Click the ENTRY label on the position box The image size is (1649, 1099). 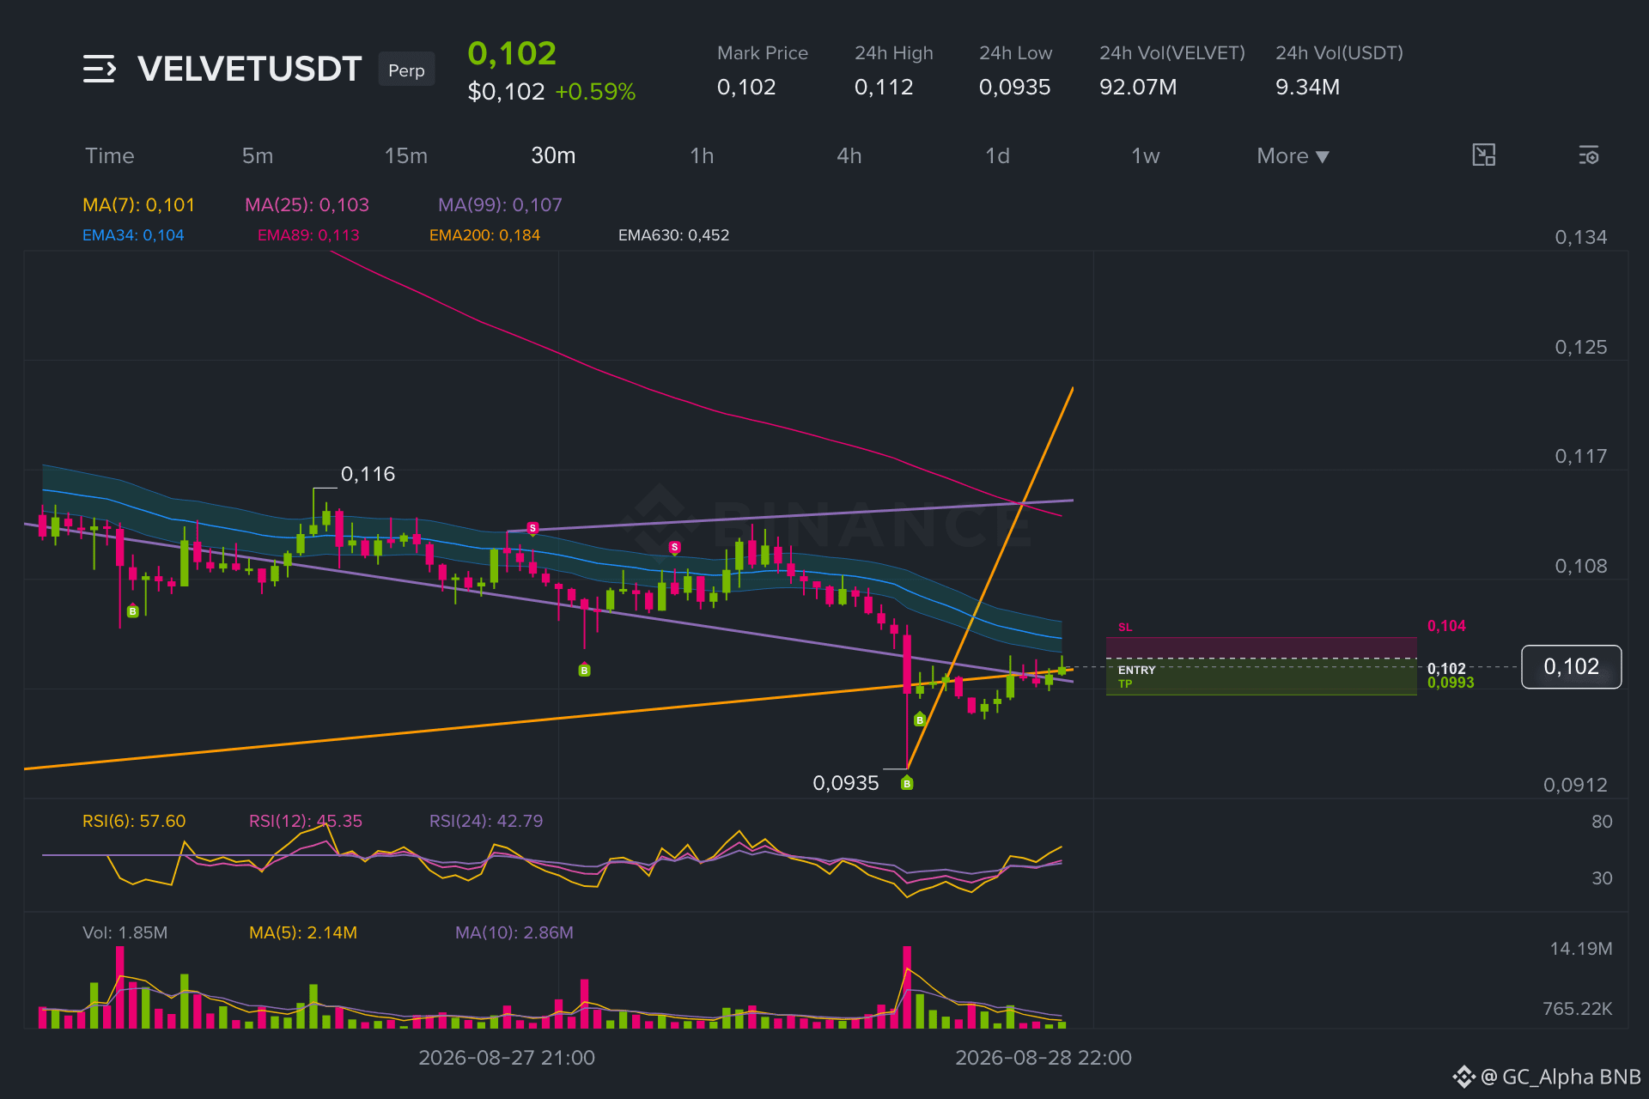pyautogui.click(x=1136, y=670)
